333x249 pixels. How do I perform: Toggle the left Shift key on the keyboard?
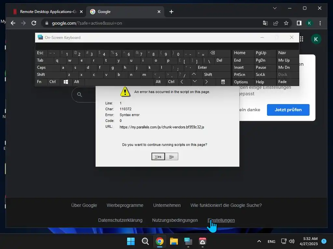tap(51, 75)
